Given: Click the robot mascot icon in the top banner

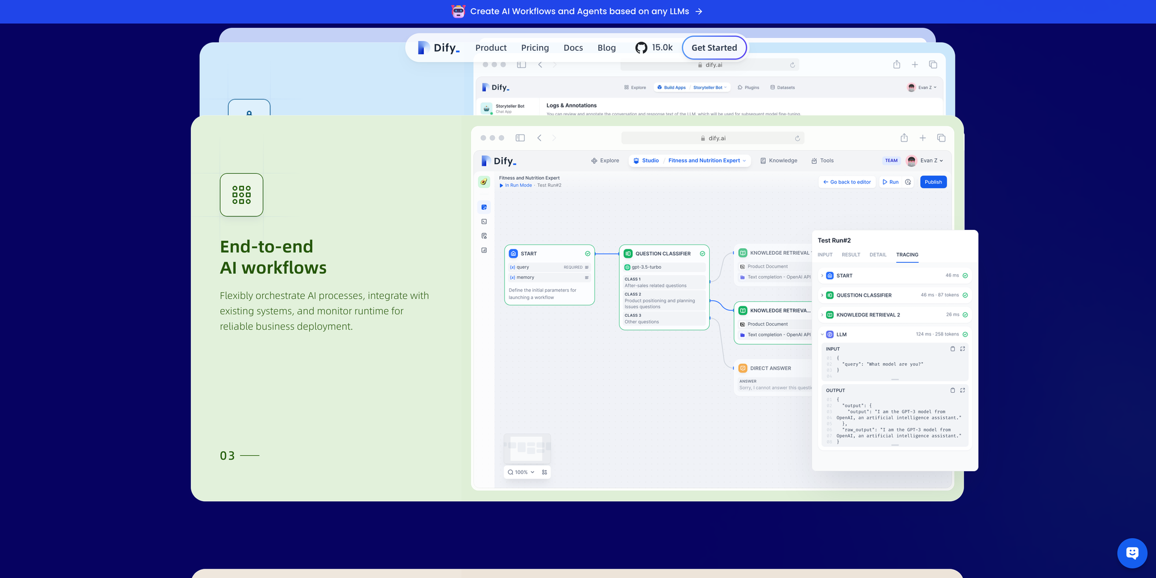Looking at the screenshot, I should coord(458,12).
